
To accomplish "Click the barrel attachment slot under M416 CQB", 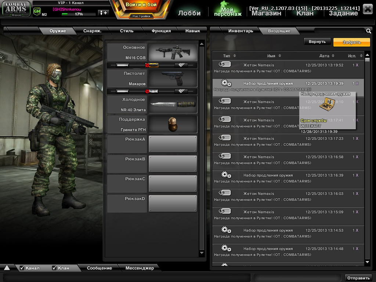I will pos(122,65).
